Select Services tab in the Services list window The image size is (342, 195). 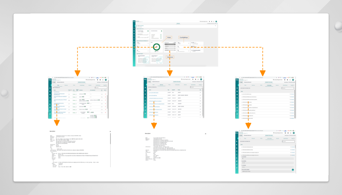(161, 84)
